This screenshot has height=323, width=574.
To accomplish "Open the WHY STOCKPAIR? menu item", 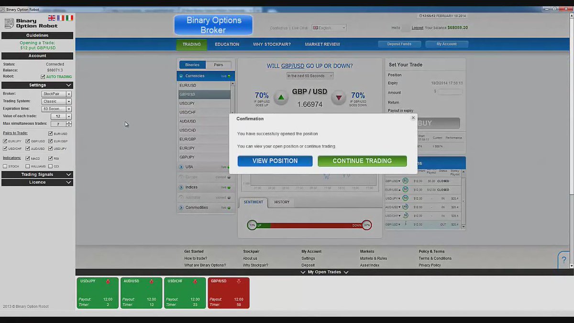I will click(x=272, y=45).
